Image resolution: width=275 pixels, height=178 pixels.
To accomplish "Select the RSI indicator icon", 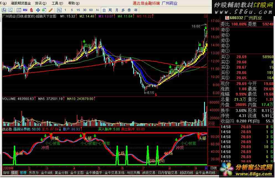I will point(25,10).
